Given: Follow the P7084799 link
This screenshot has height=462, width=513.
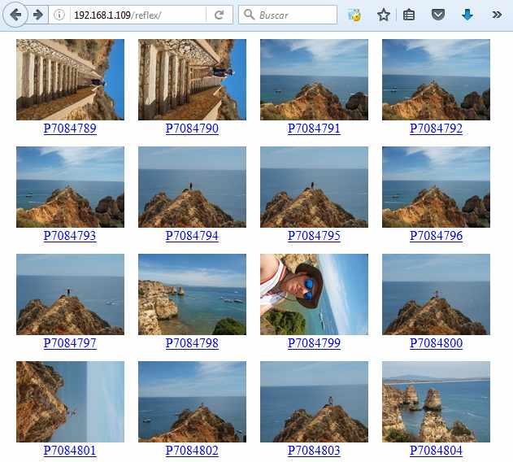Looking at the screenshot, I should tap(314, 343).
